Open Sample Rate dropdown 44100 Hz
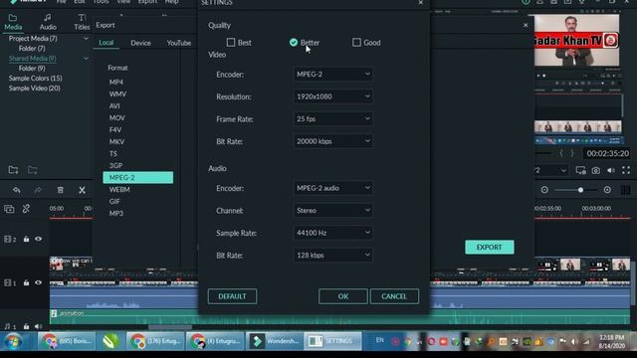The width and height of the screenshot is (637, 358). [333, 233]
